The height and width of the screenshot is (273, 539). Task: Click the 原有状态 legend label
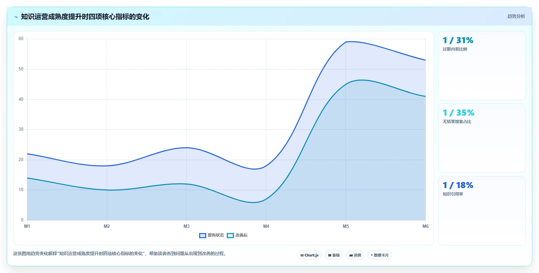point(216,235)
